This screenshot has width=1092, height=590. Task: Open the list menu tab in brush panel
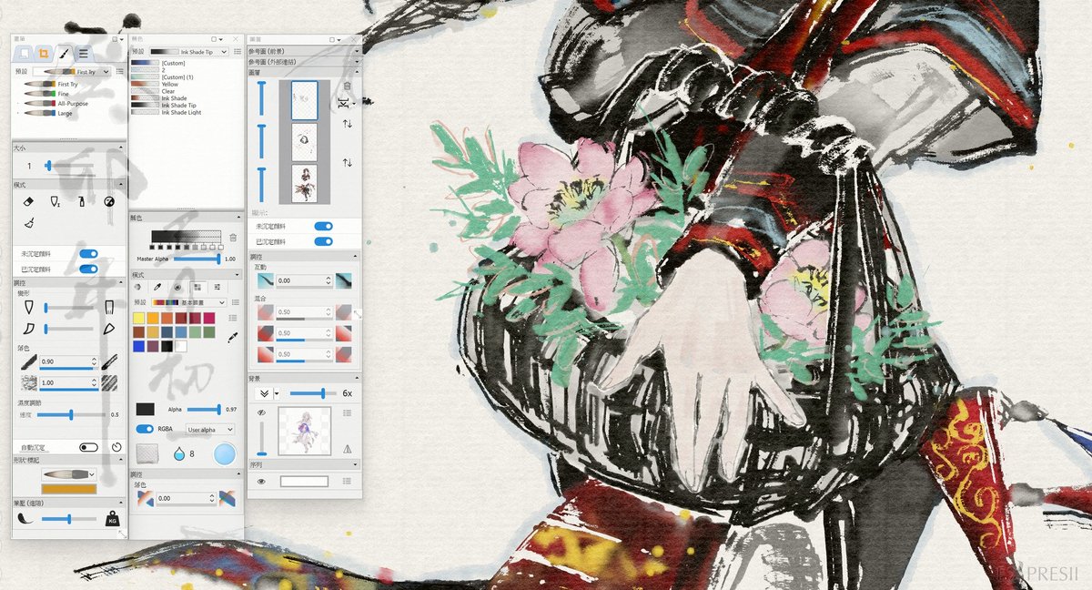(x=83, y=54)
